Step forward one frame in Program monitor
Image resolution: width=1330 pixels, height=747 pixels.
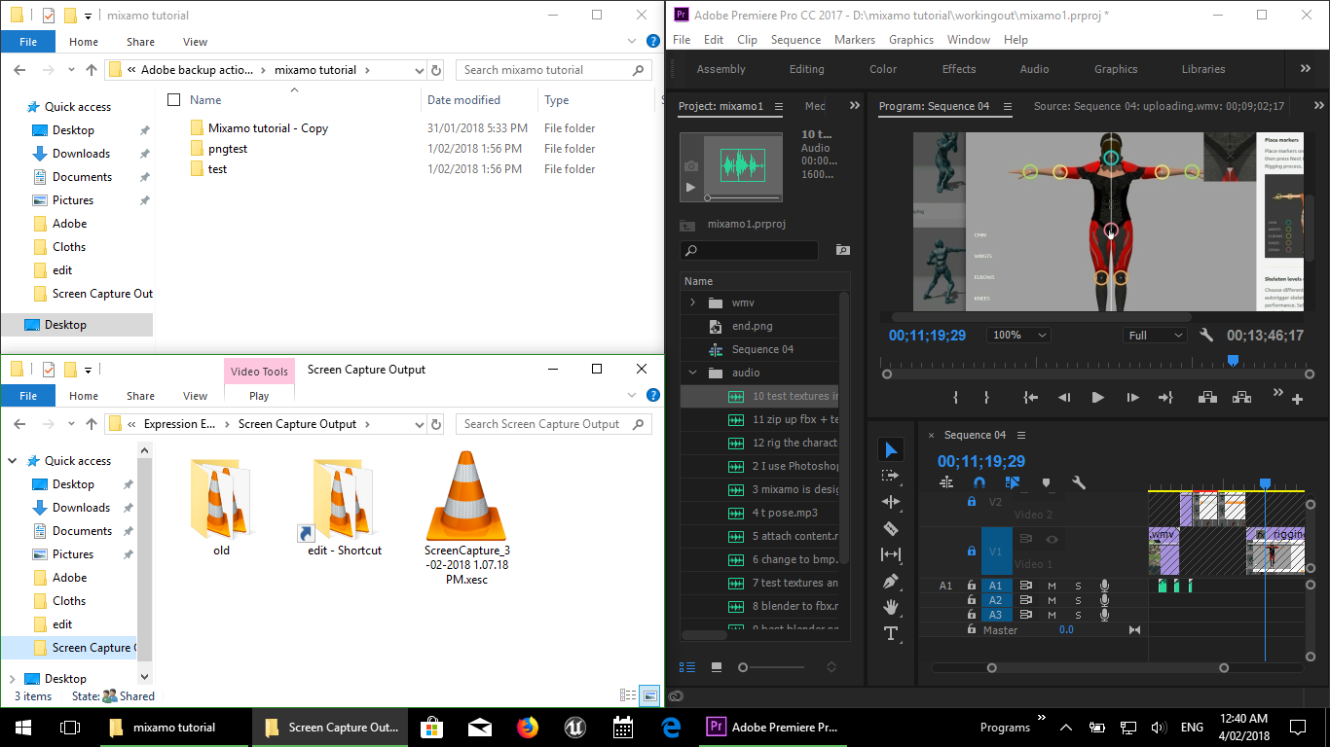1132,397
